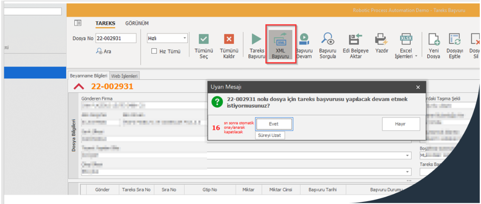The width and height of the screenshot is (481, 204).
Task: Click the Yazdır printer icon
Action: pyautogui.click(x=381, y=39)
